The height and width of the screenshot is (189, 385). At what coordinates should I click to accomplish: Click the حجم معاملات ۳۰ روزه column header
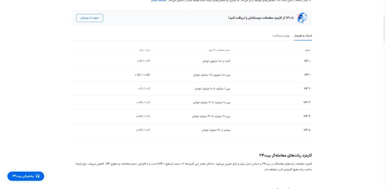point(219,50)
